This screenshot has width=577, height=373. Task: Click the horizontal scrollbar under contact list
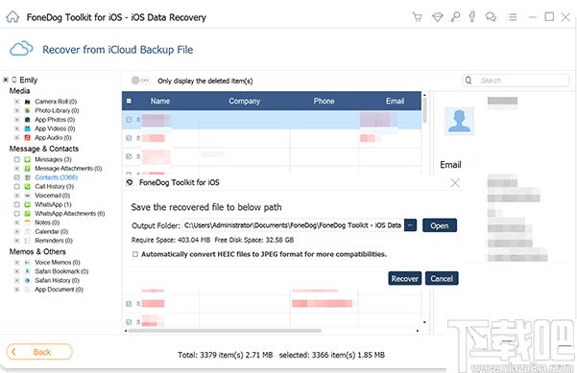(225, 331)
